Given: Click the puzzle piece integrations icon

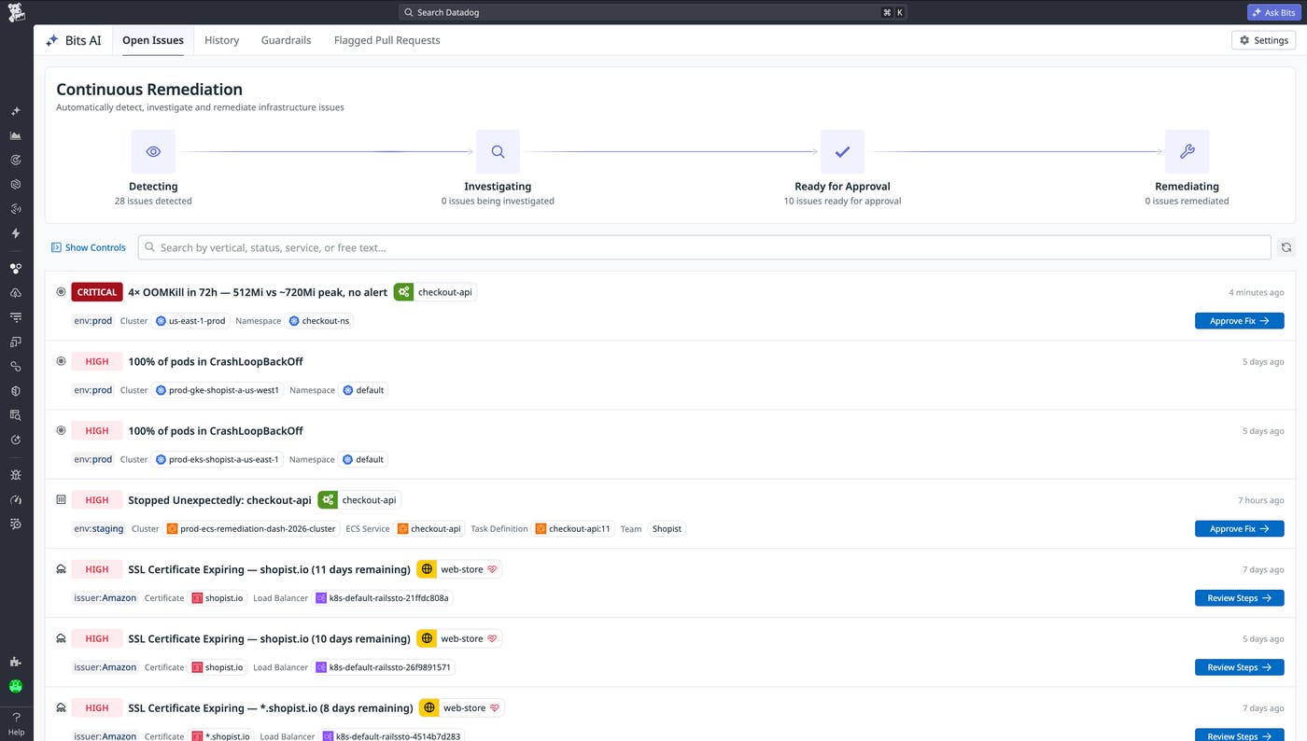Looking at the screenshot, I should pos(16,662).
